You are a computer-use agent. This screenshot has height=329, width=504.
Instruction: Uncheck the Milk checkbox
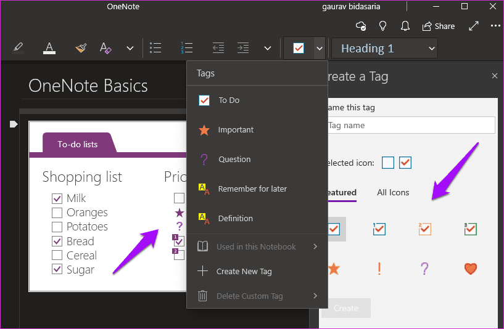click(57, 198)
